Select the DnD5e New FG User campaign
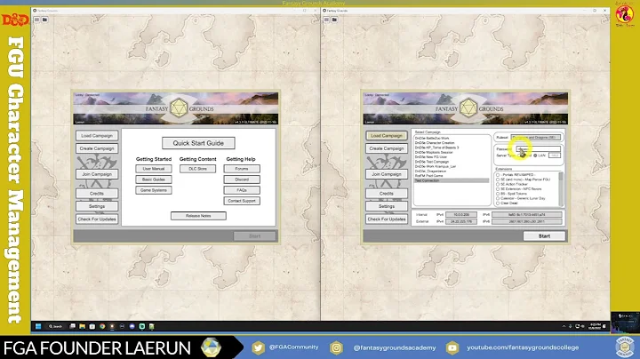Screen dimensions: 640x359 point(430,157)
